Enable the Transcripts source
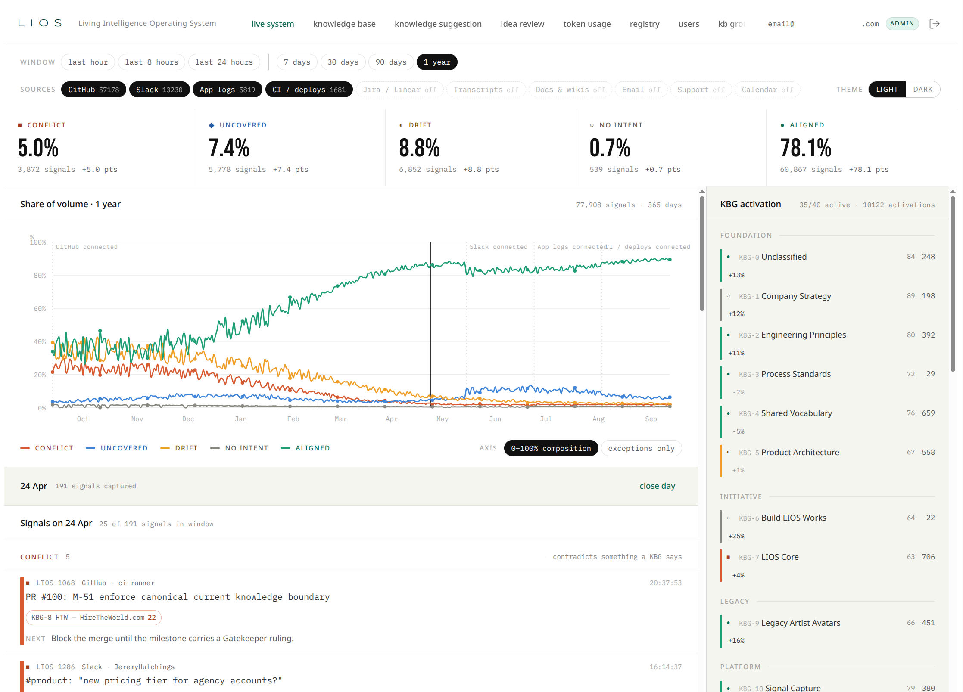Image resolution: width=963 pixels, height=692 pixels. click(486, 90)
